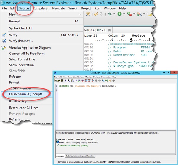Image resolution: width=178 pixels, height=165 pixels.
Task: Open the dropdown arrow beside the Run icon
Action: click(x=124, y=14)
